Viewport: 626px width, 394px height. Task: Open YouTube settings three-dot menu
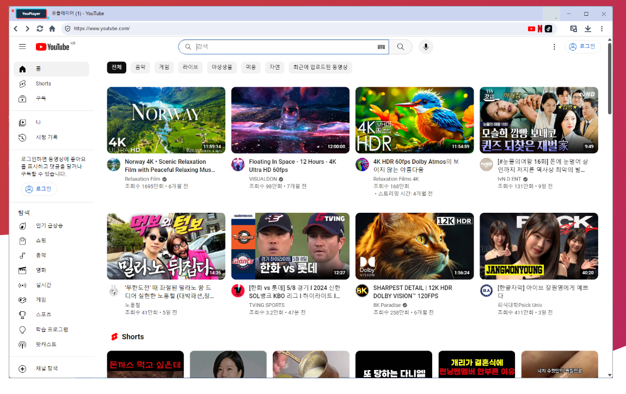click(554, 47)
